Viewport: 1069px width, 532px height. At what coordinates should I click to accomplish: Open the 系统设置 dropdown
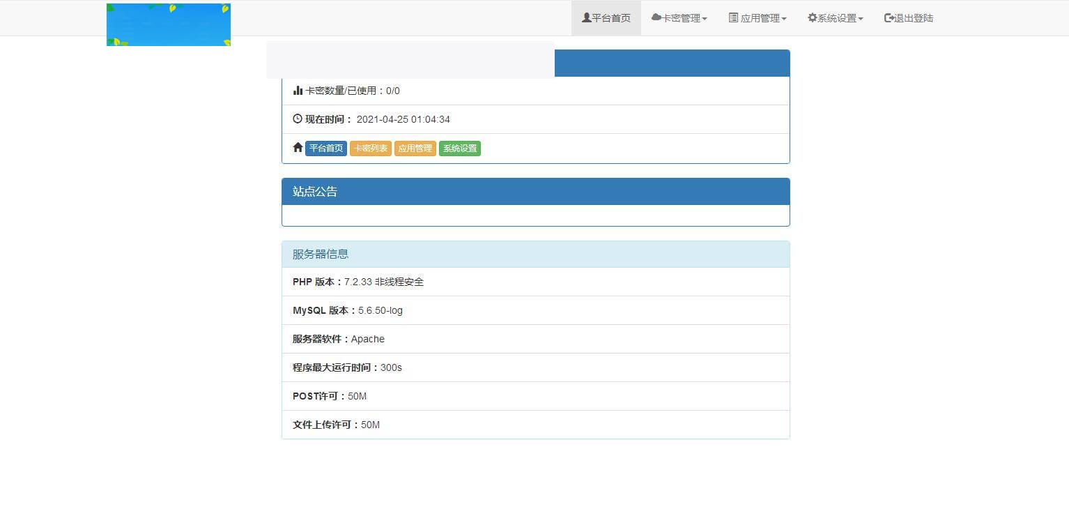pos(836,17)
